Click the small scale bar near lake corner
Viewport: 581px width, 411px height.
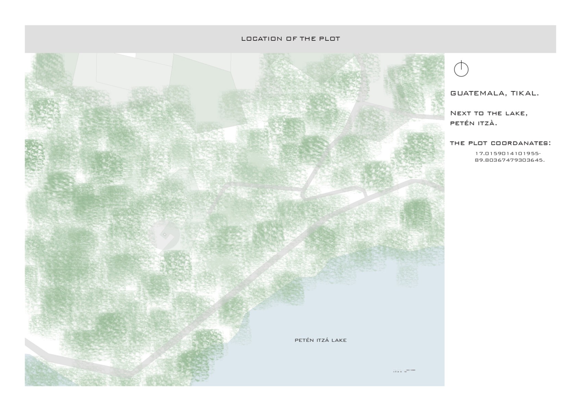[404, 371]
